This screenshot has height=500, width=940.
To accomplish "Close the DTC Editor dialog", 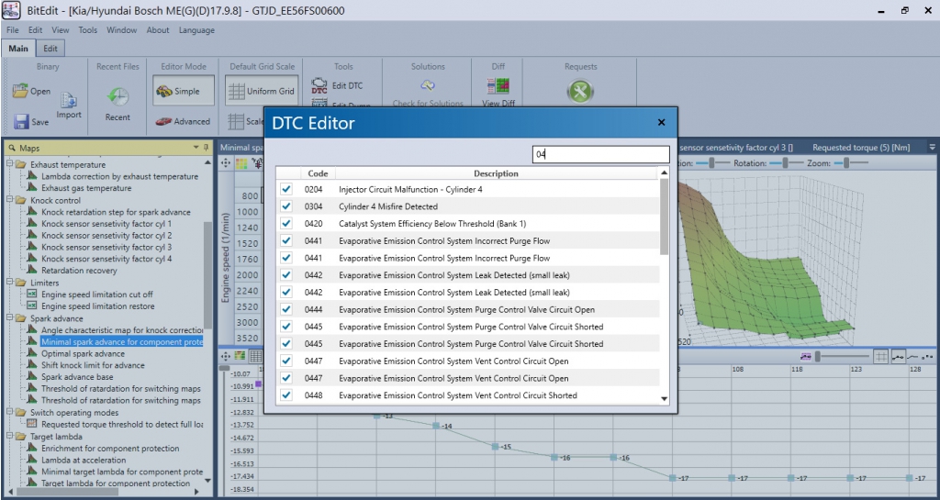I will 661,122.
